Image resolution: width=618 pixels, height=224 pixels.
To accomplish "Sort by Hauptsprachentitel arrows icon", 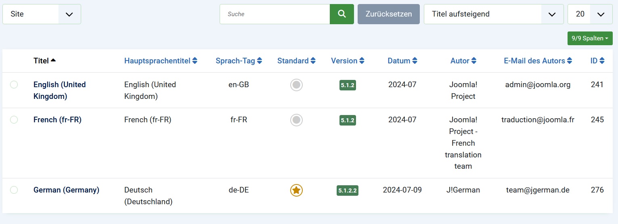I will (195, 61).
